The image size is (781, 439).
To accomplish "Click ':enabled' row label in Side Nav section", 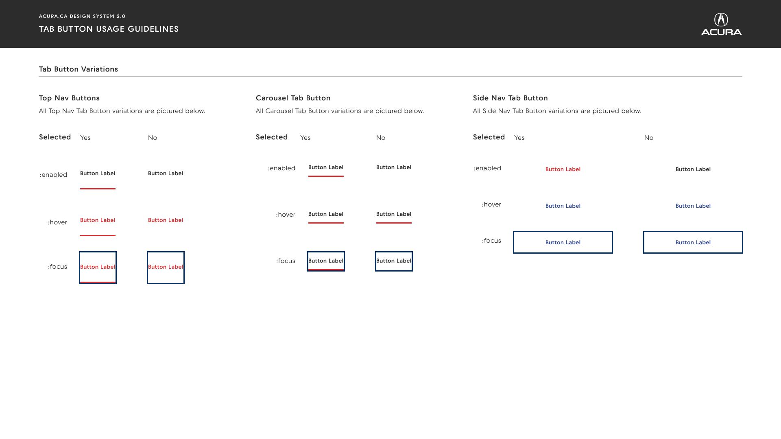I will [487, 168].
